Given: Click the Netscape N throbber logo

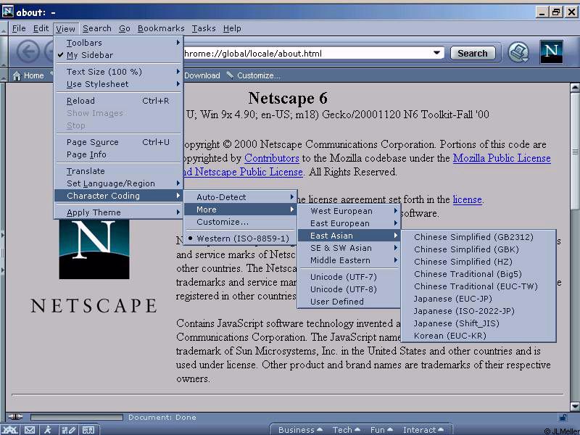Looking at the screenshot, I should tap(551, 51).
